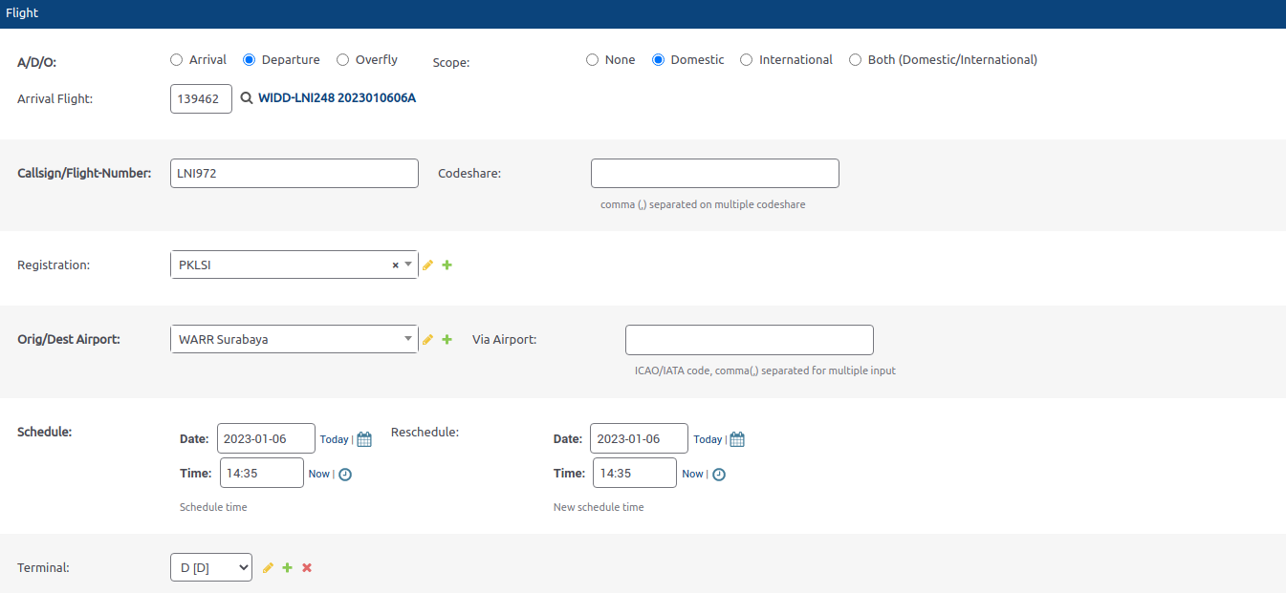Open linked flight WIDD-LNI248 2023010606A
The width and height of the screenshot is (1286, 593).
[x=337, y=98]
